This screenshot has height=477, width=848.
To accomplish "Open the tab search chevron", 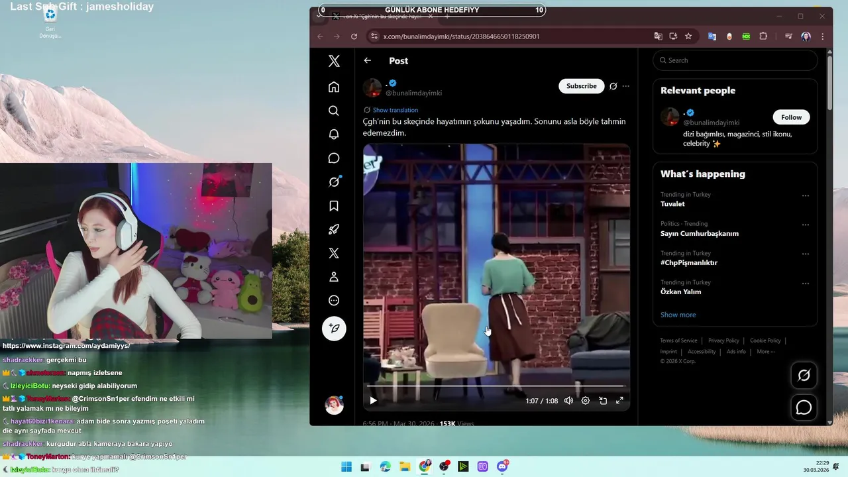I will (x=319, y=16).
